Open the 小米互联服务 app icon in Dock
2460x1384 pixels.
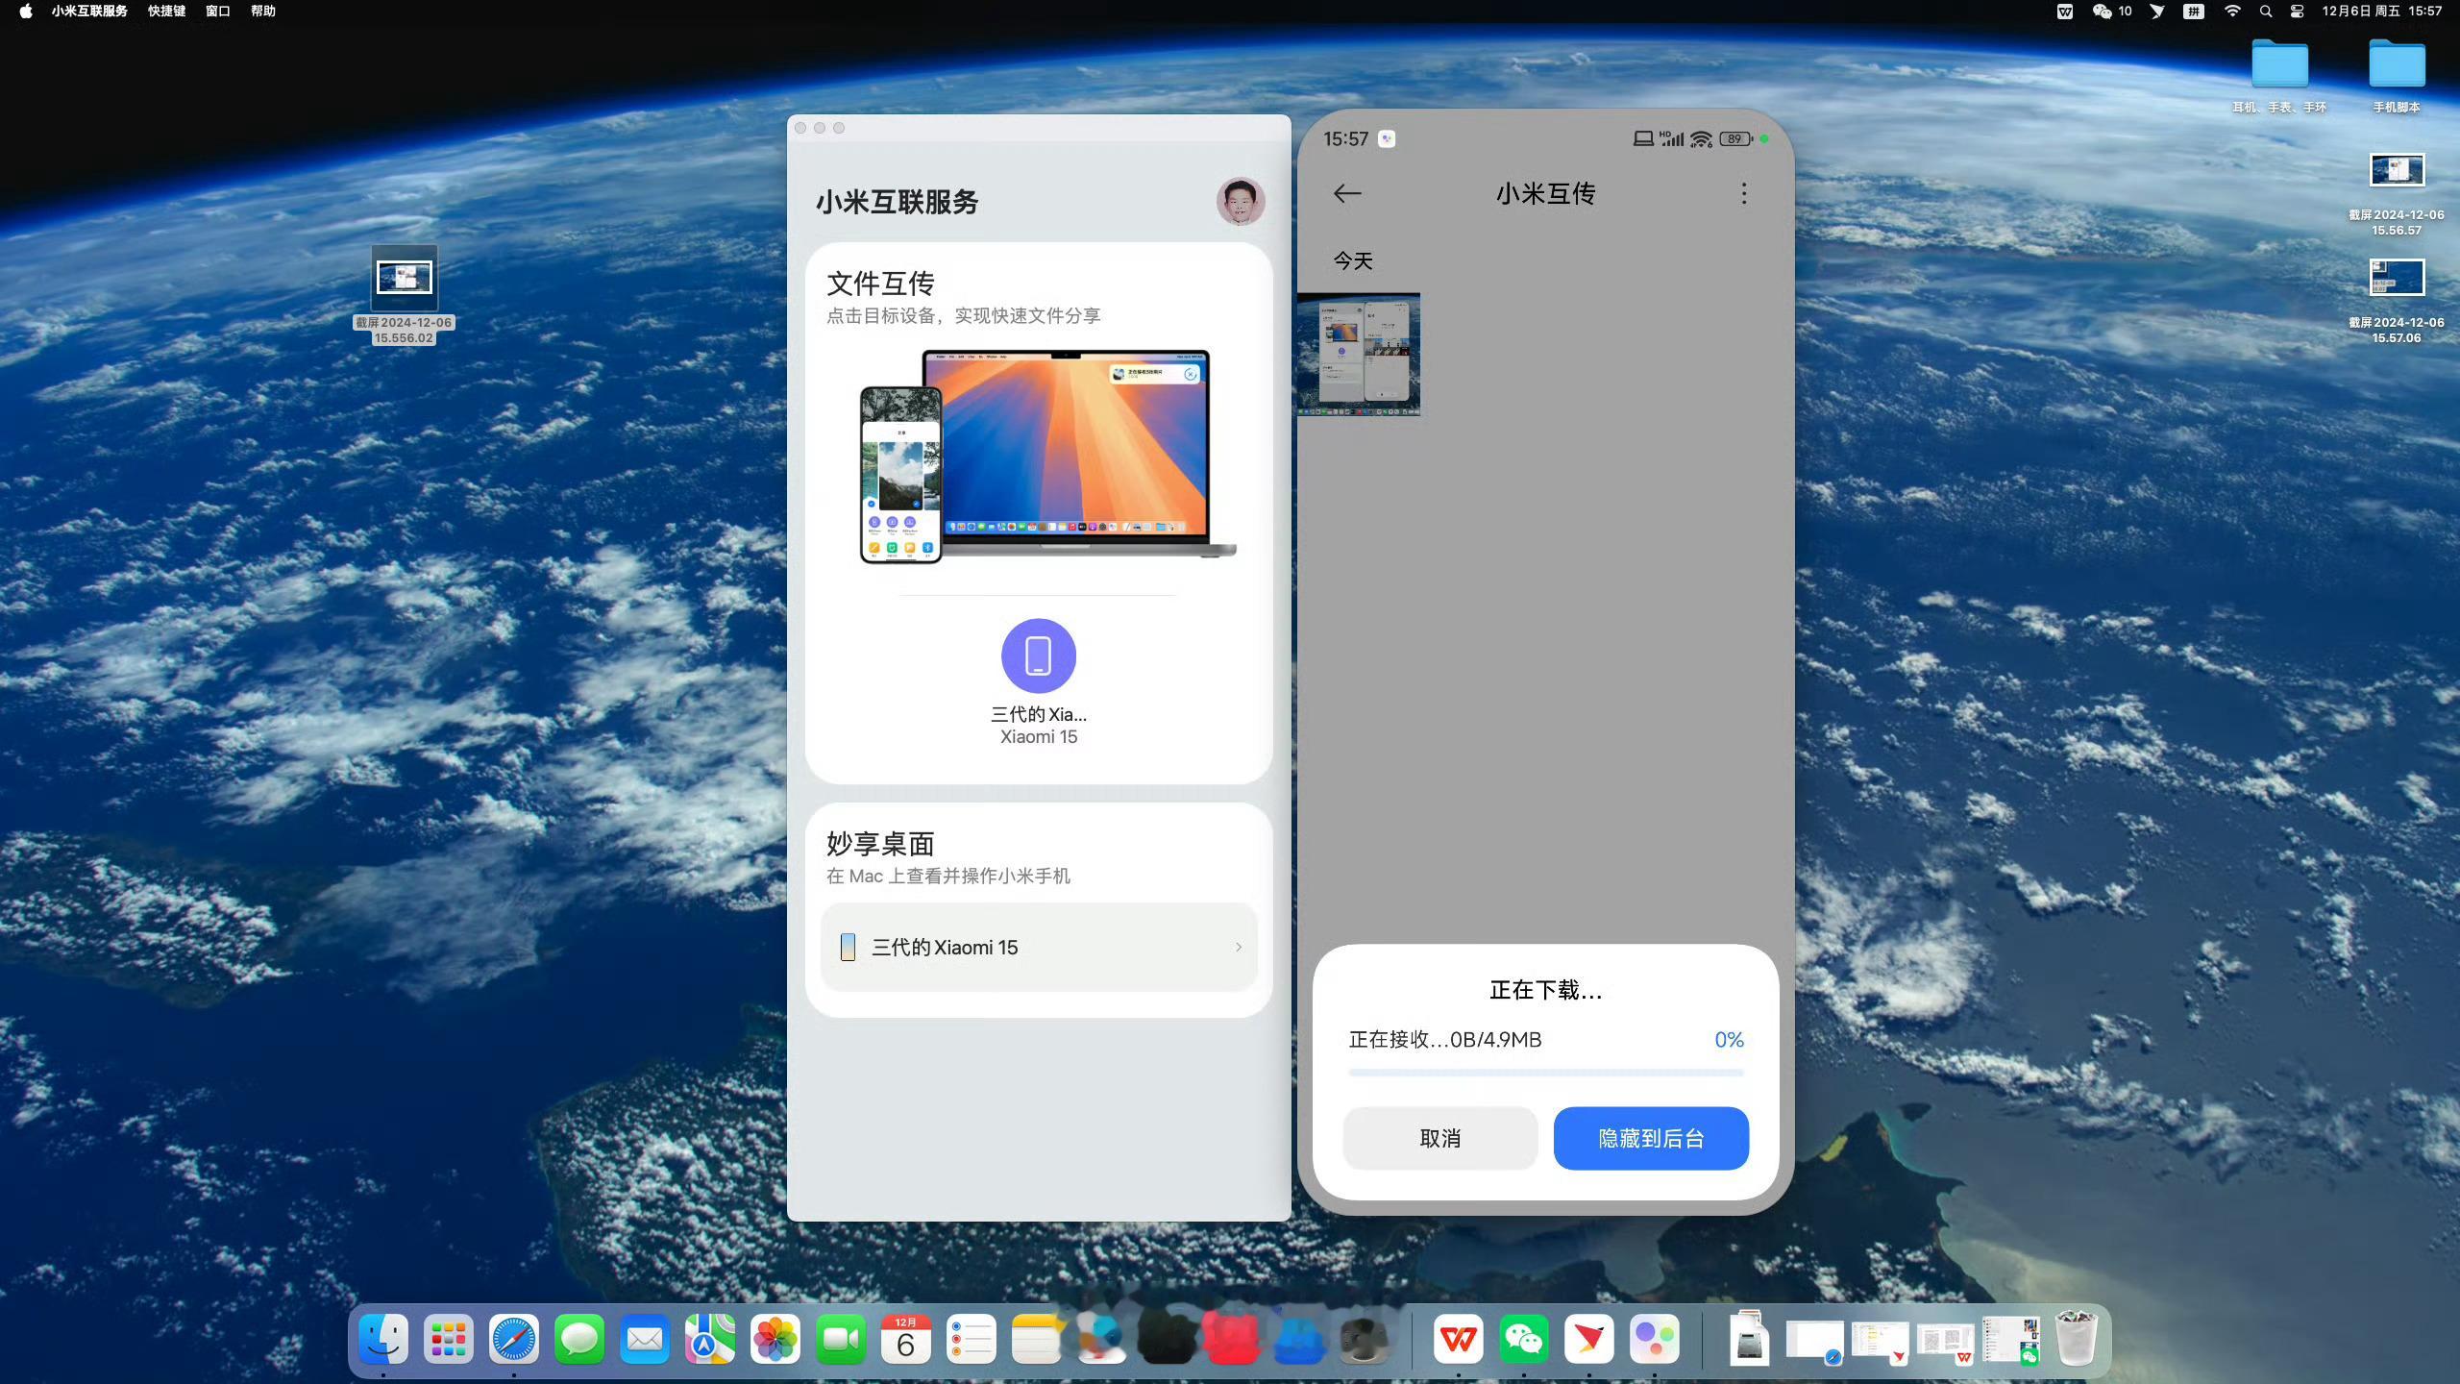click(x=1655, y=1339)
